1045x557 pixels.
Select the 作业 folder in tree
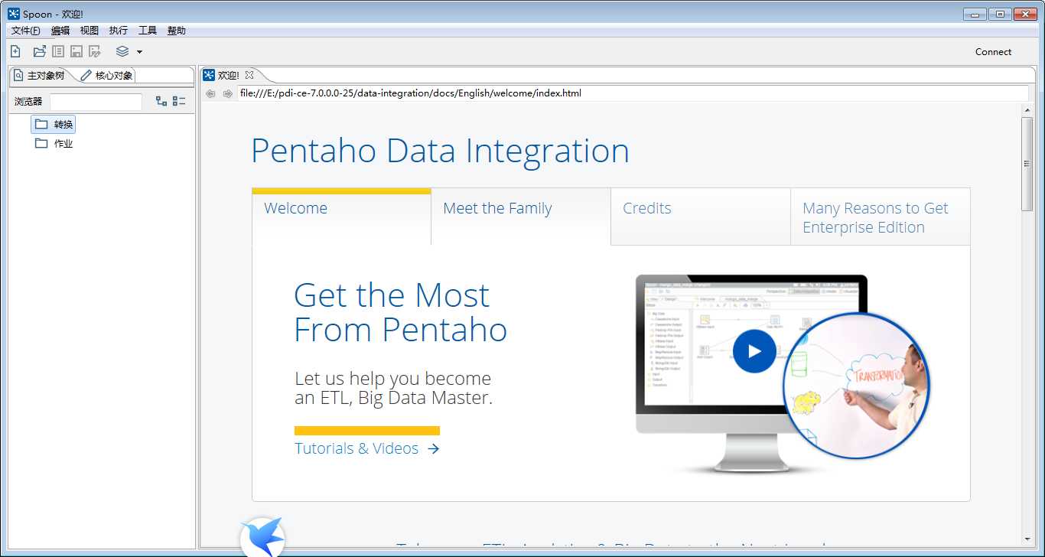(x=54, y=143)
